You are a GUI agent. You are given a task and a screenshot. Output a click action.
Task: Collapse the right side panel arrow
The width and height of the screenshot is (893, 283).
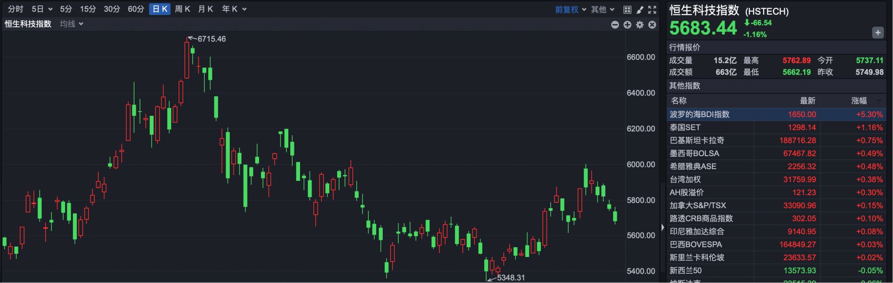click(x=663, y=227)
